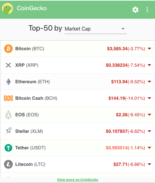Click the Litecoin grey icon
Viewport: 155px width, 183px height.
[8, 164]
